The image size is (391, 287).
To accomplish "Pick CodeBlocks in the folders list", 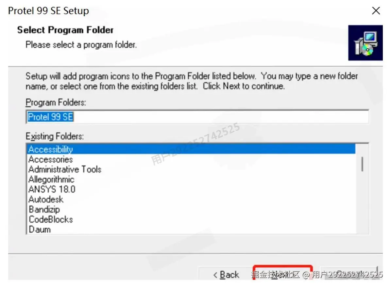I will coord(51,219).
